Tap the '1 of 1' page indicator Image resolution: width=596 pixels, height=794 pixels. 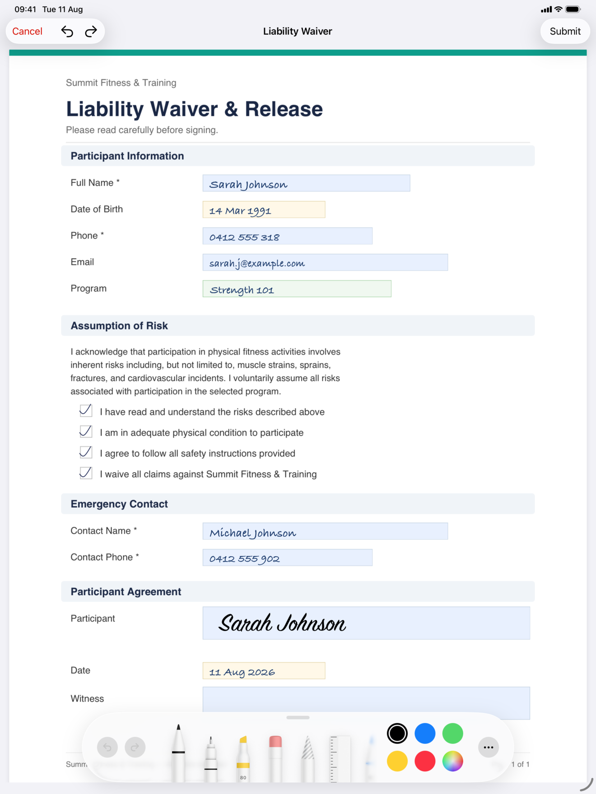click(x=520, y=764)
